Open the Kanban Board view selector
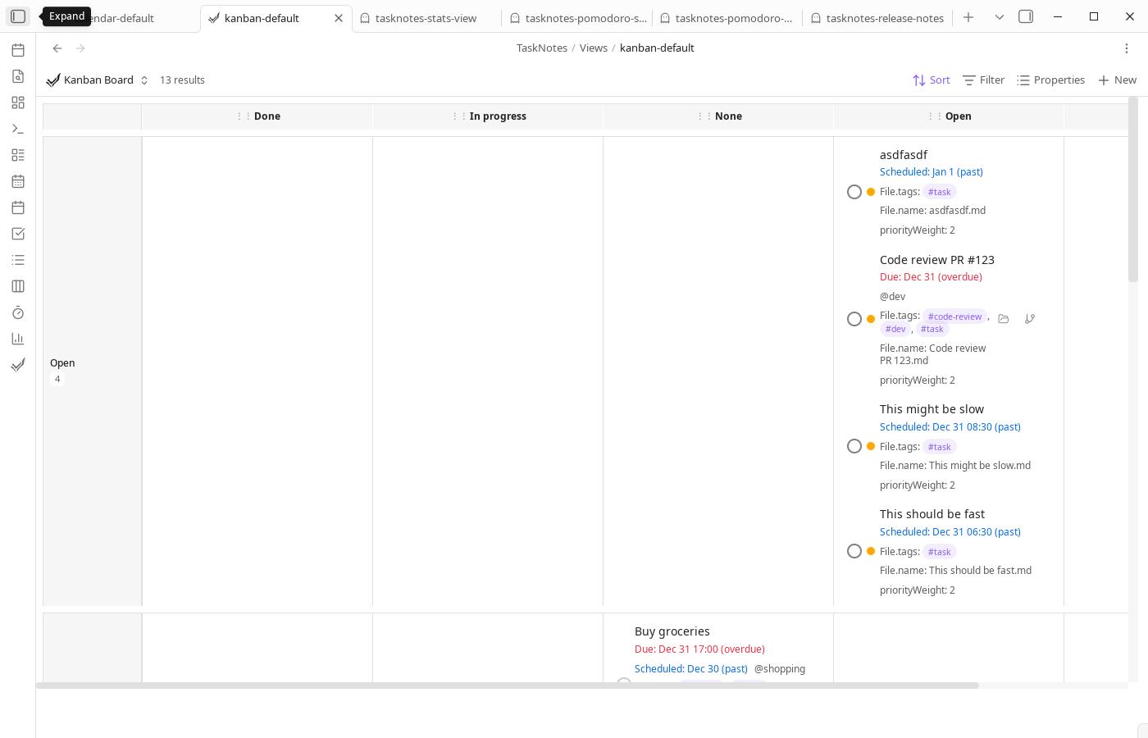1148x738 pixels. (x=97, y=80)
